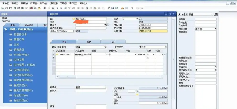Click the printer icon in toolbar
This screenshot has width=237, height=109.
7,8
